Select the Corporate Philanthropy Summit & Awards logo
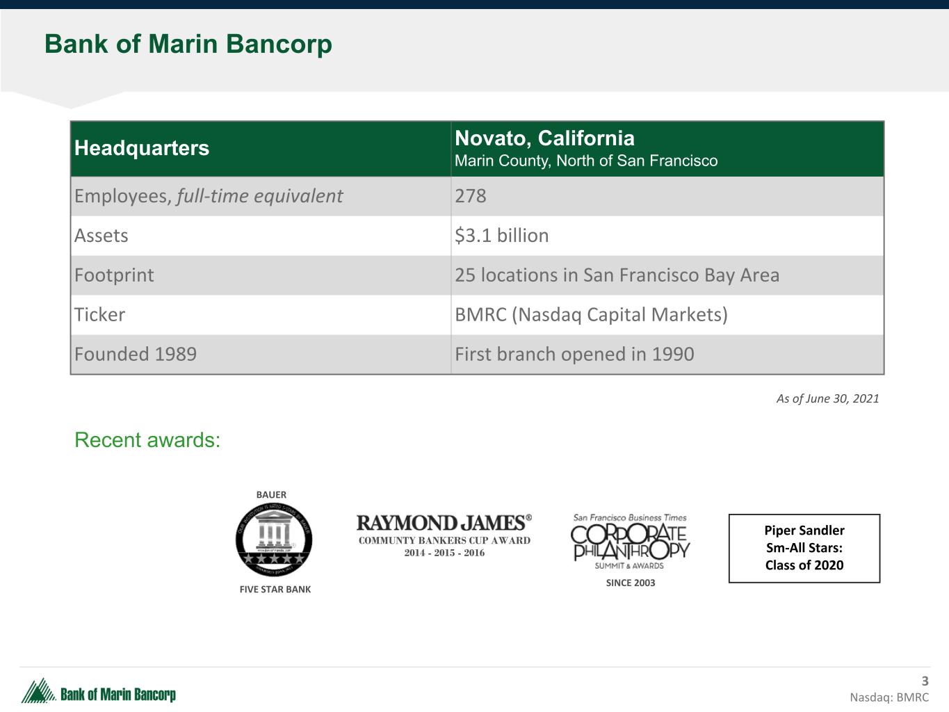This screenshot has height=712, width=949. click(x=630, y=544)
